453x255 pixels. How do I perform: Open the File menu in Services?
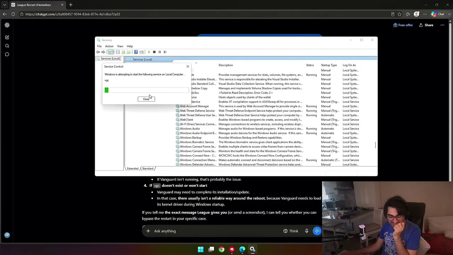tap(99, 46)
